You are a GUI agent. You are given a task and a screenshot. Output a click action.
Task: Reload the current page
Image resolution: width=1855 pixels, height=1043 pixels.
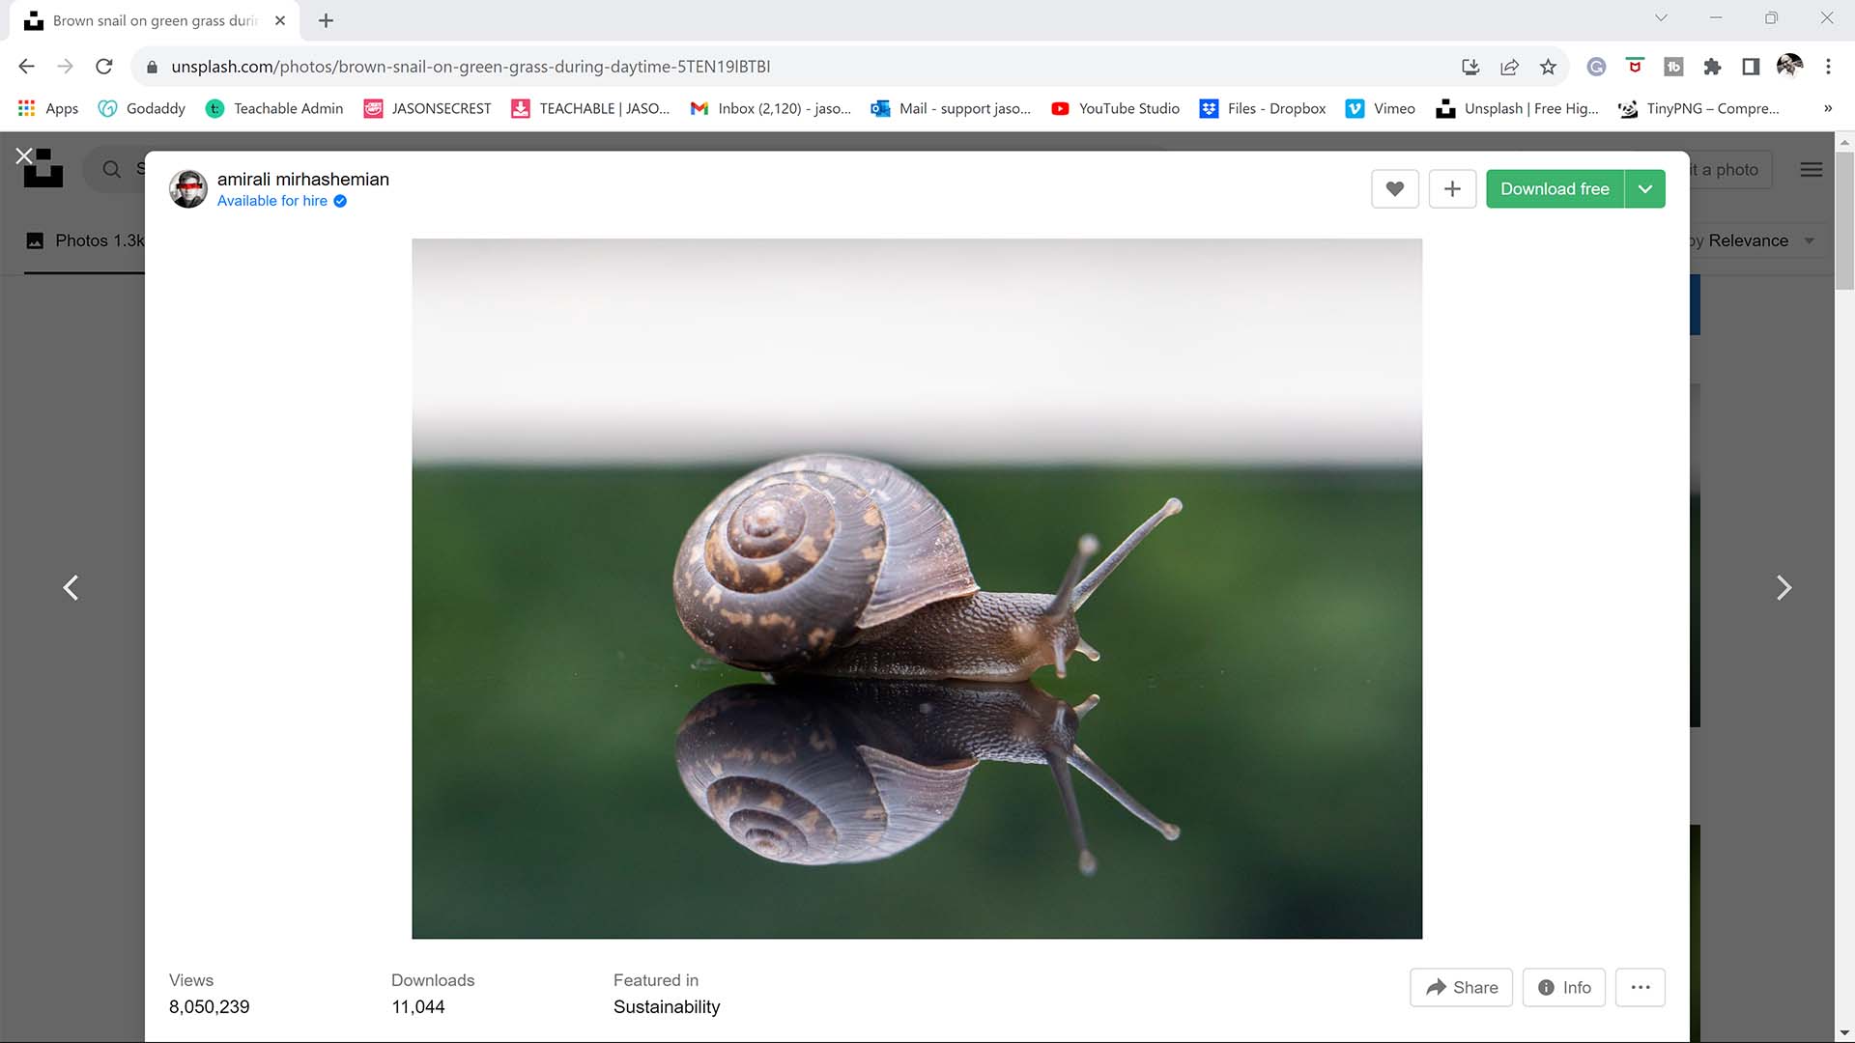pos(104,67)
